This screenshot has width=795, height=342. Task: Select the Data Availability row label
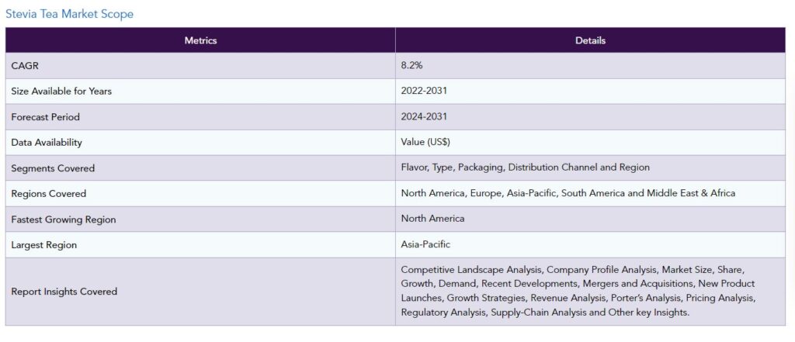[47, 143]
